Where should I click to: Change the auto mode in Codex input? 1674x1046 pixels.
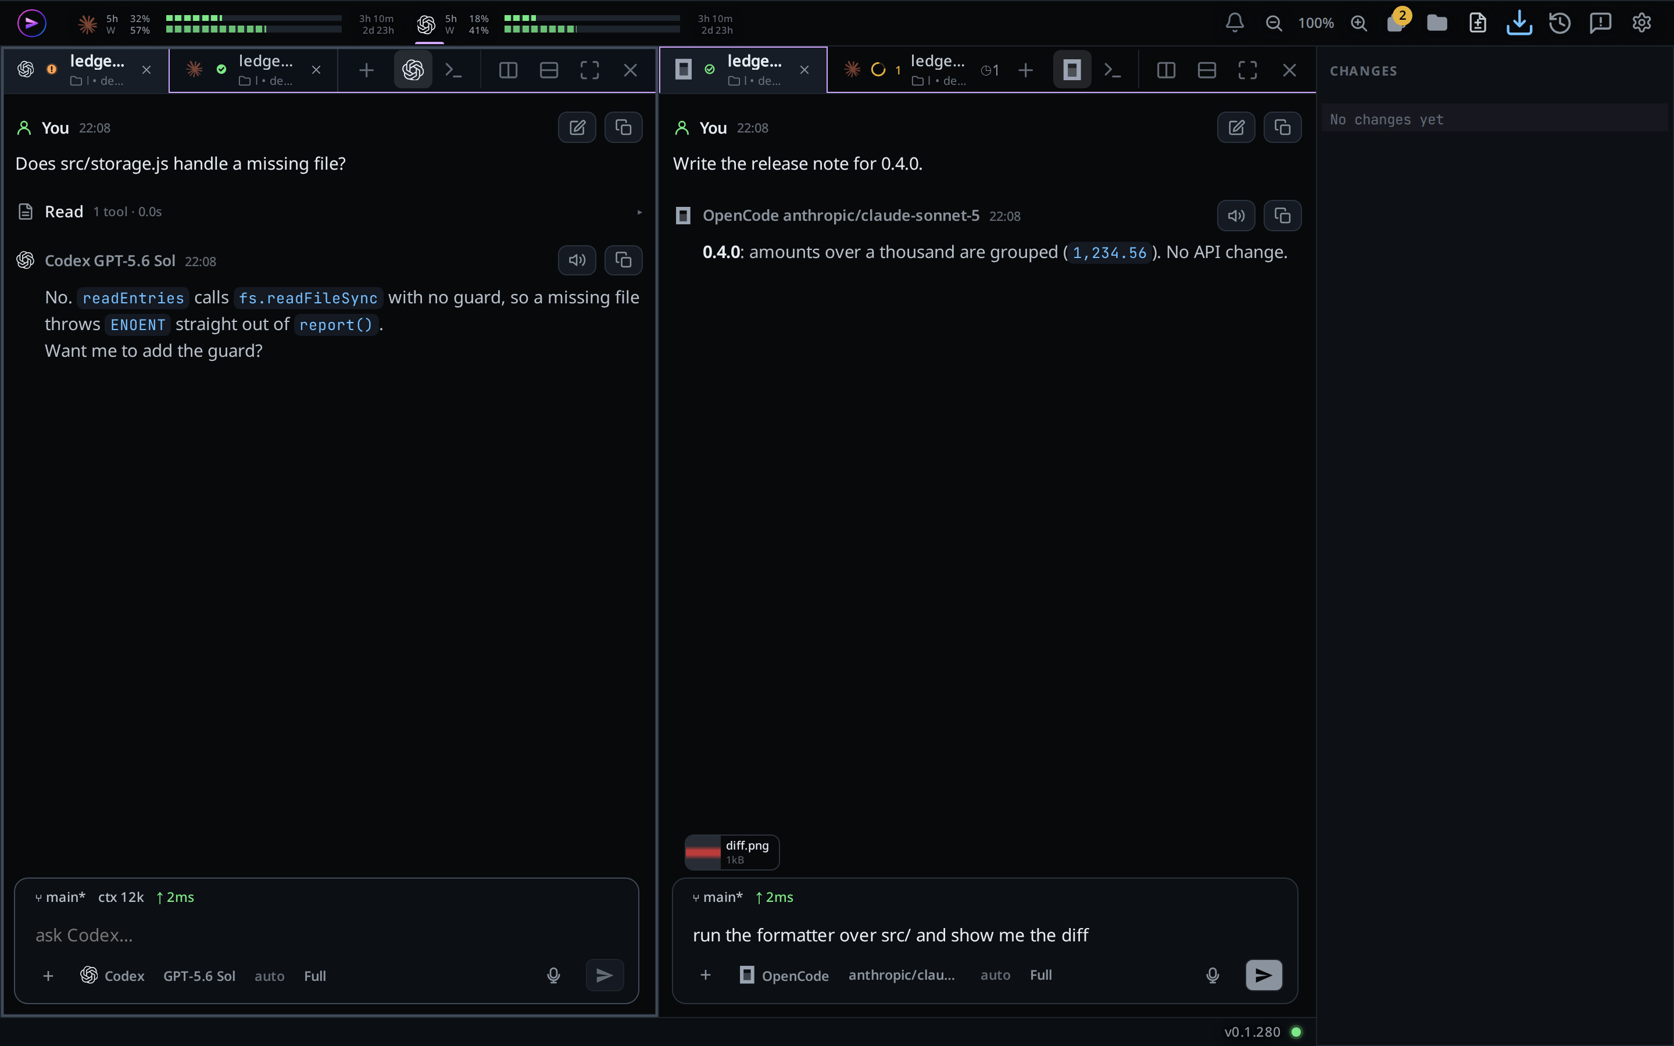270,976
